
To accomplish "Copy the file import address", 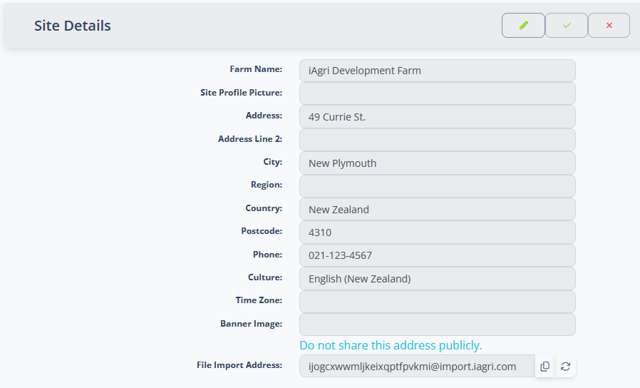I will (545, 366).
